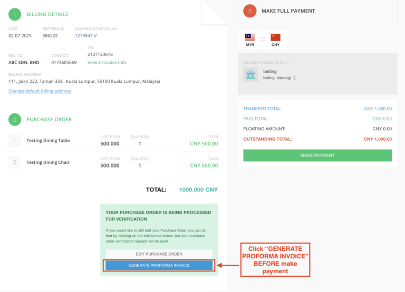Click item number 2 badge

point(15,162)
